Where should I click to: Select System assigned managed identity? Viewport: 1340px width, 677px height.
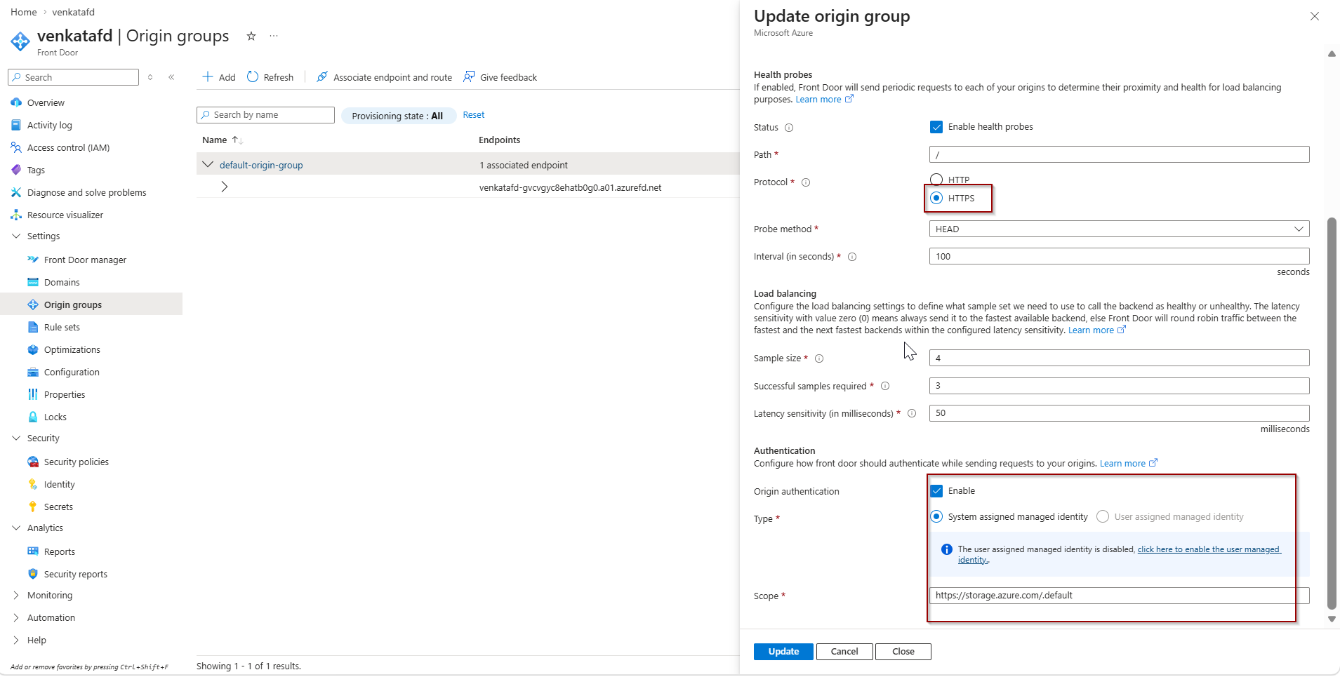click(x=936, y=516)
